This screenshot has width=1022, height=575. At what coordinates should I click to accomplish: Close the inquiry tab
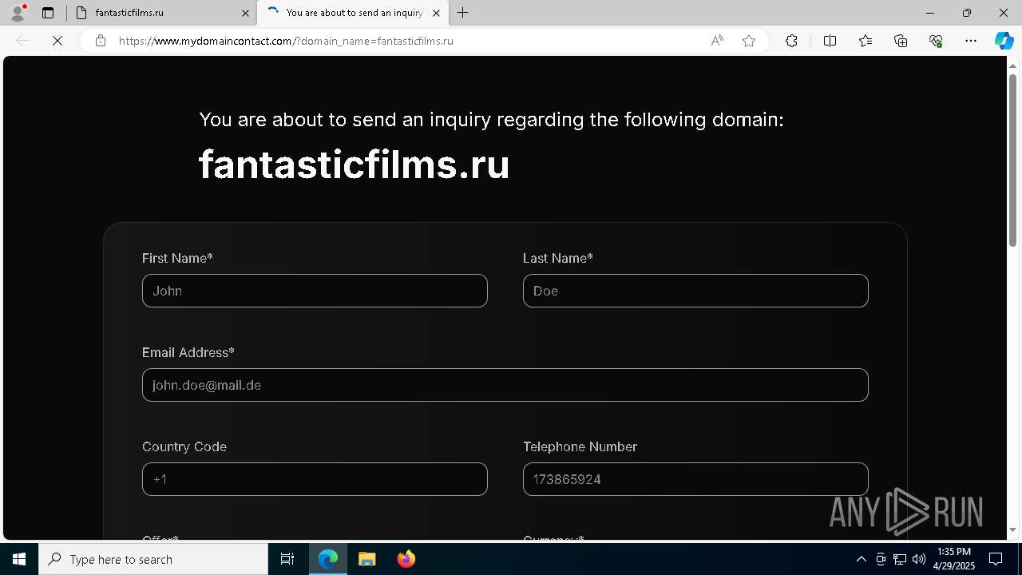pyautogui.click(x=436, y=13)
